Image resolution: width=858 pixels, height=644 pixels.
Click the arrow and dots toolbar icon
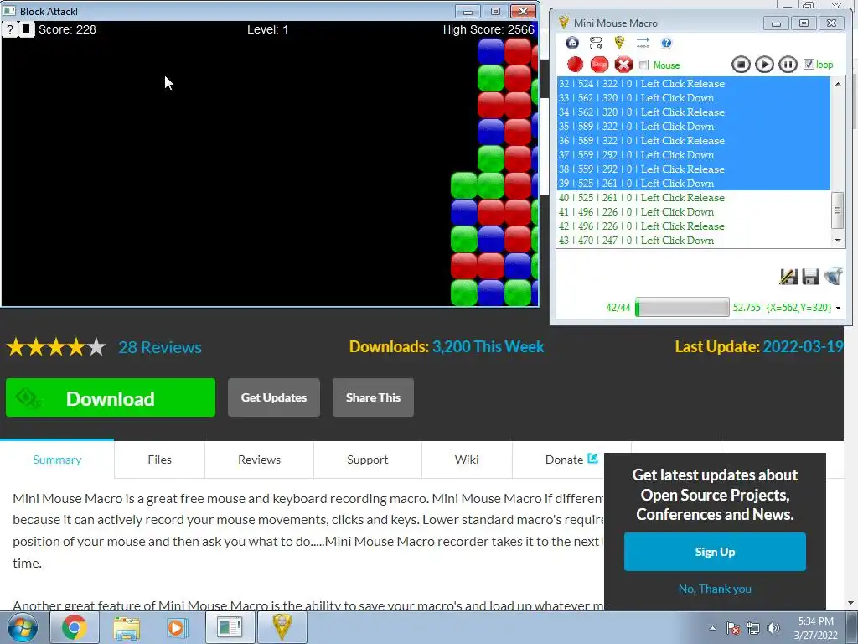click(643, 43)
